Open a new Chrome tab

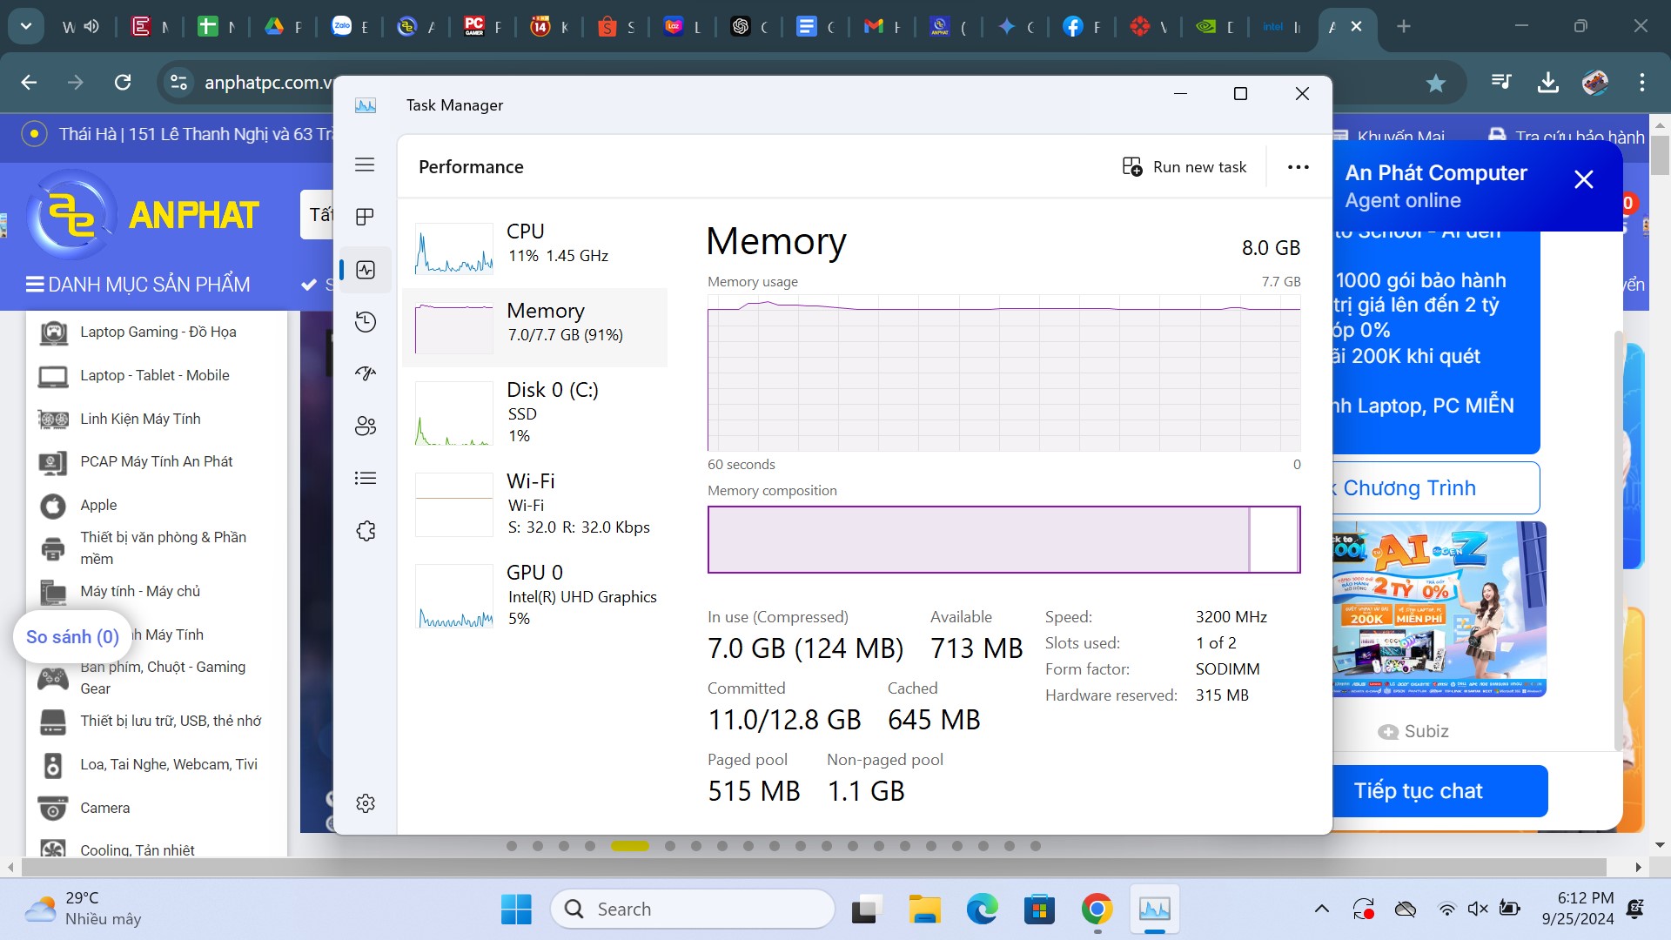tap(1403, 26)
